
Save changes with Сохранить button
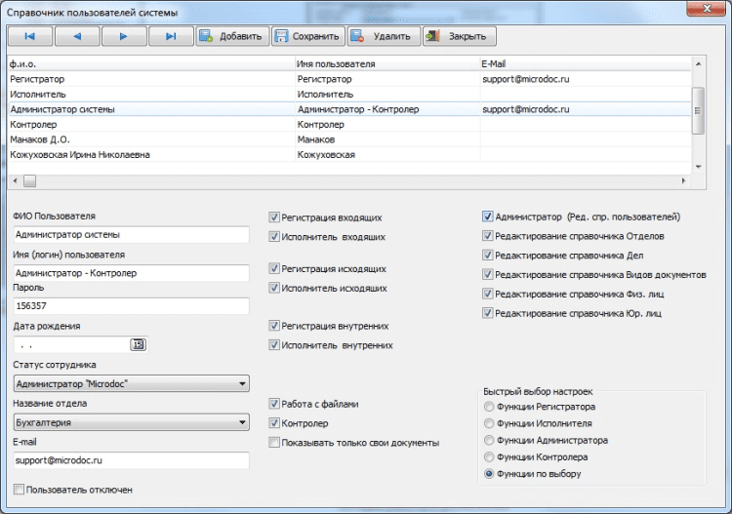(x=308, y=36)
